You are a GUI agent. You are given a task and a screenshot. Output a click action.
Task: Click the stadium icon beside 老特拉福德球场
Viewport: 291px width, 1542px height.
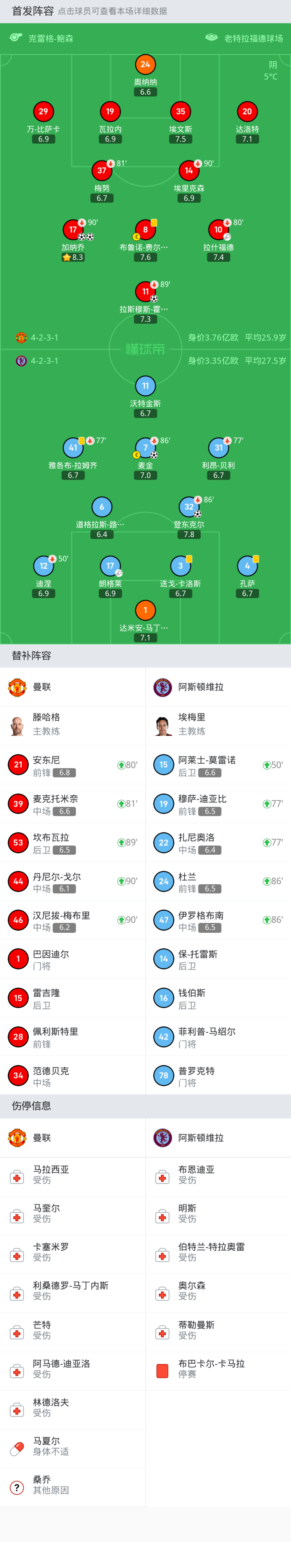(211, 38)
